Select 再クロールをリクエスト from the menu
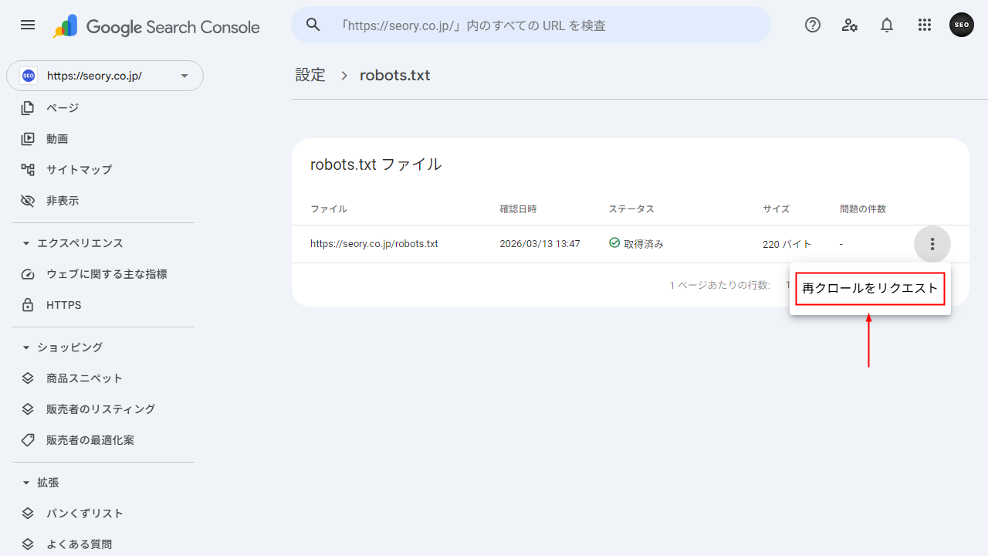The image size is (988, 556). tap(869, 288)
